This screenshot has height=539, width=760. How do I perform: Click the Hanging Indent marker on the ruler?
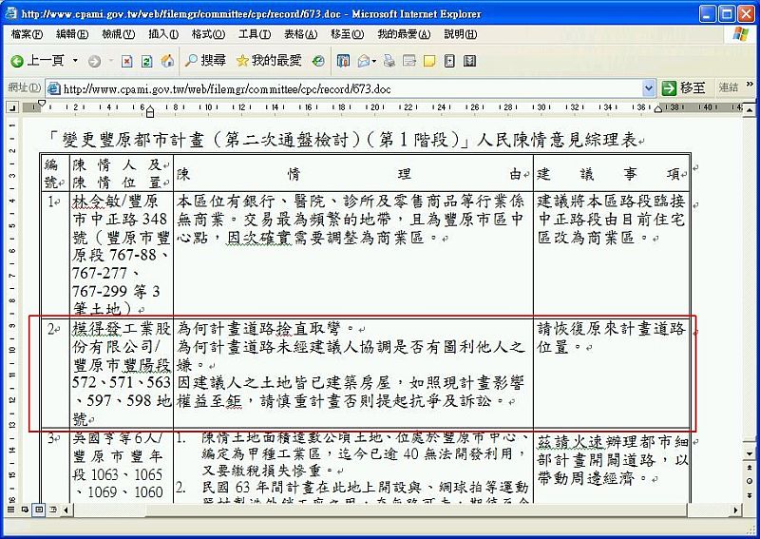coord(150,110)
